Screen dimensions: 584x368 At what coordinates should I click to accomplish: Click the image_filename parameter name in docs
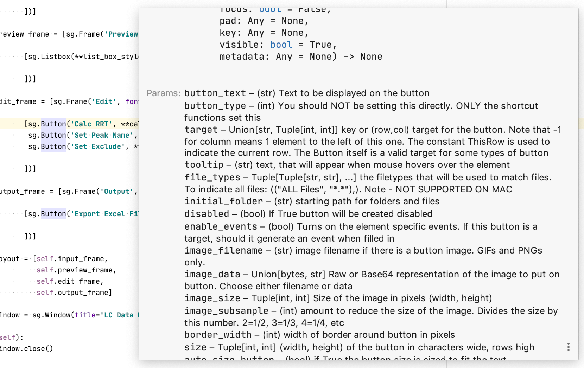tap(223, 250)
